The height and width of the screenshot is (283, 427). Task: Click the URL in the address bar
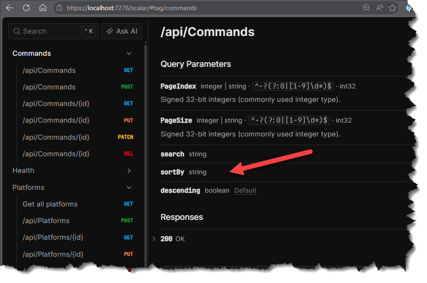tap(132, 8)
